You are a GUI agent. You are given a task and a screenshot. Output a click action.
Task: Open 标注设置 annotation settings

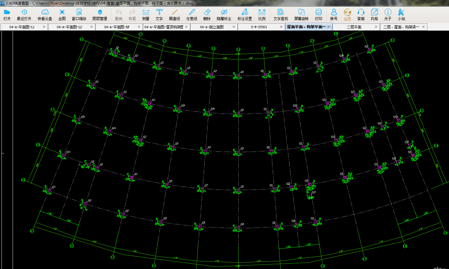pyautogui.click(x=245, y=15)
